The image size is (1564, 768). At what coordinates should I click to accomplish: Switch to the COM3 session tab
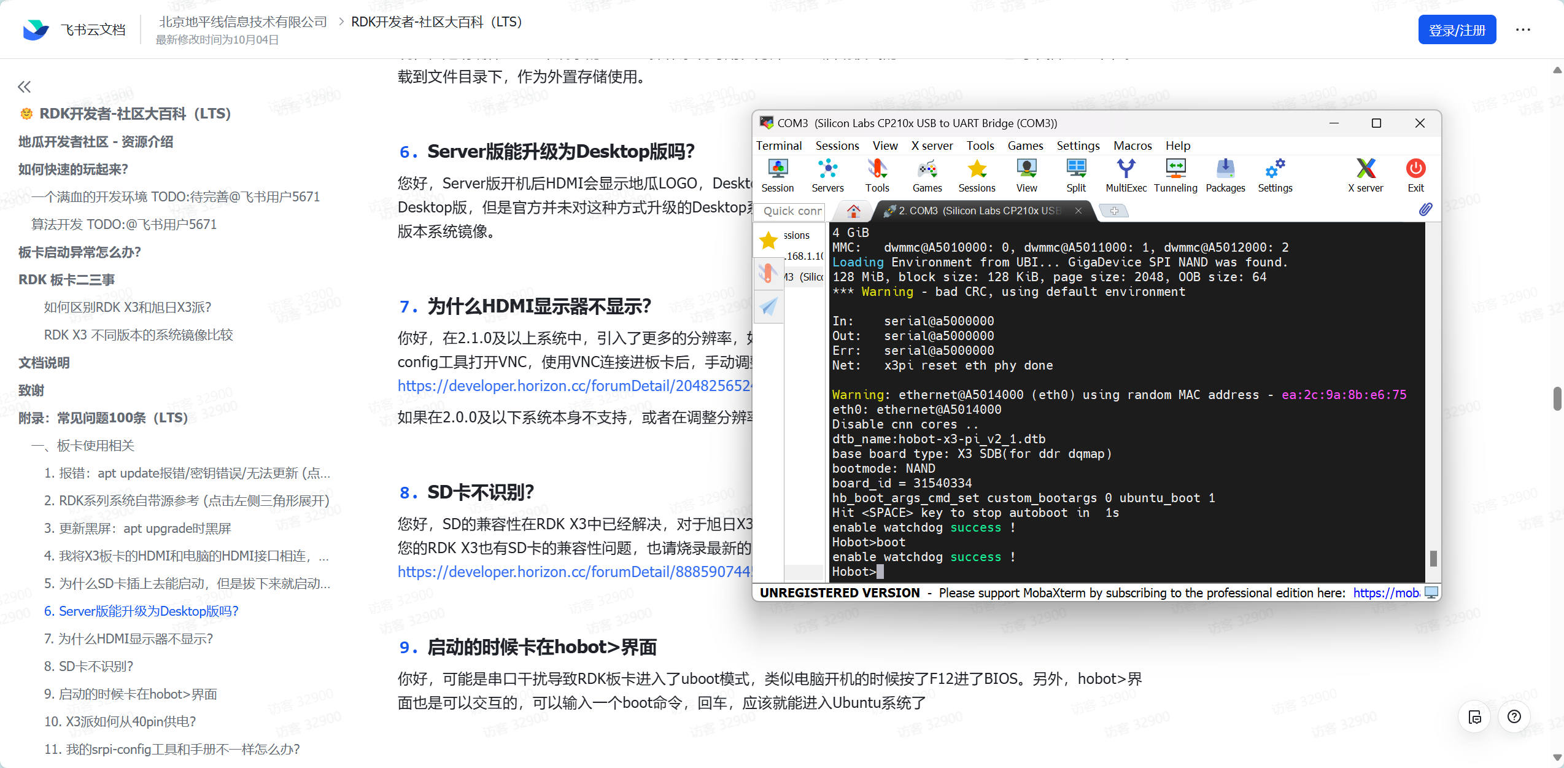pyautogui.click(x=976, y=211)
